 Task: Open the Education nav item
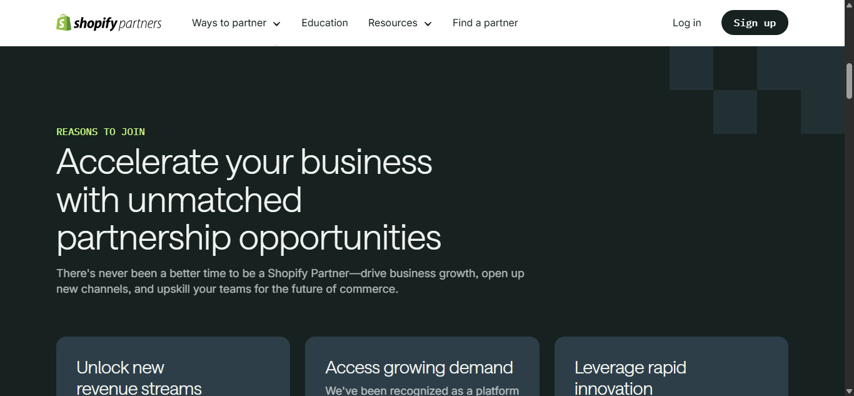[x=324, y=23]
